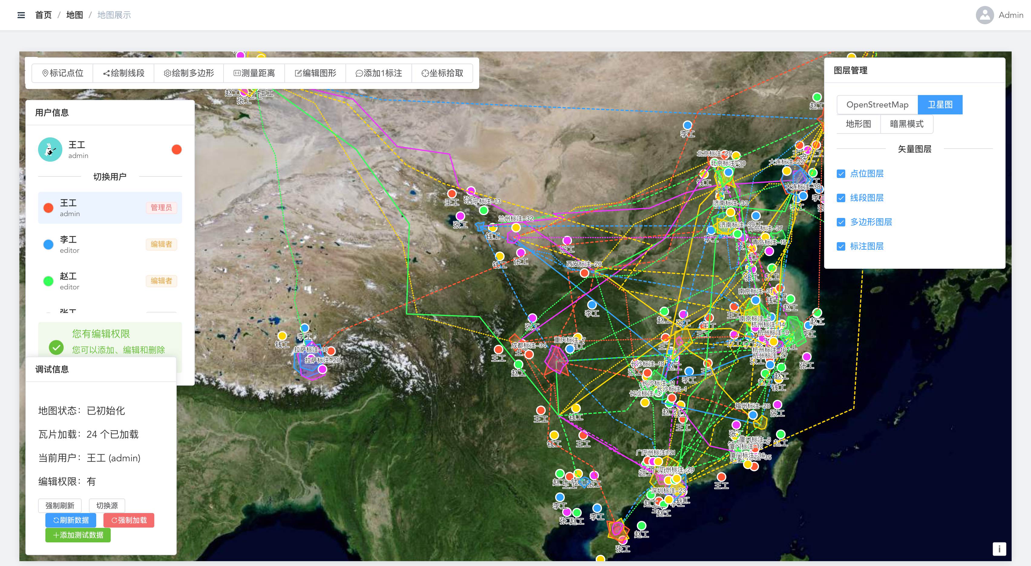Toggle the 线段图层 layer checkbox
Screen dimensions: 1031x566
point(841,198)
